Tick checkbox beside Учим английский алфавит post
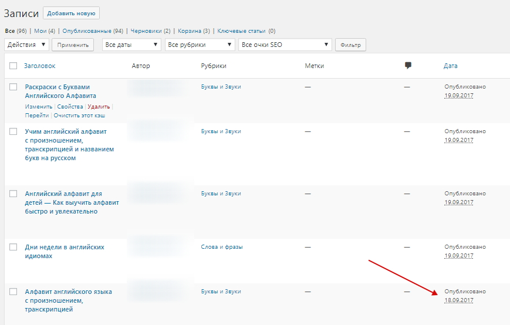This screenshot has width=510, height=325. click(13, 131)
